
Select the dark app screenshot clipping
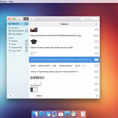click(x=64, y=90)
